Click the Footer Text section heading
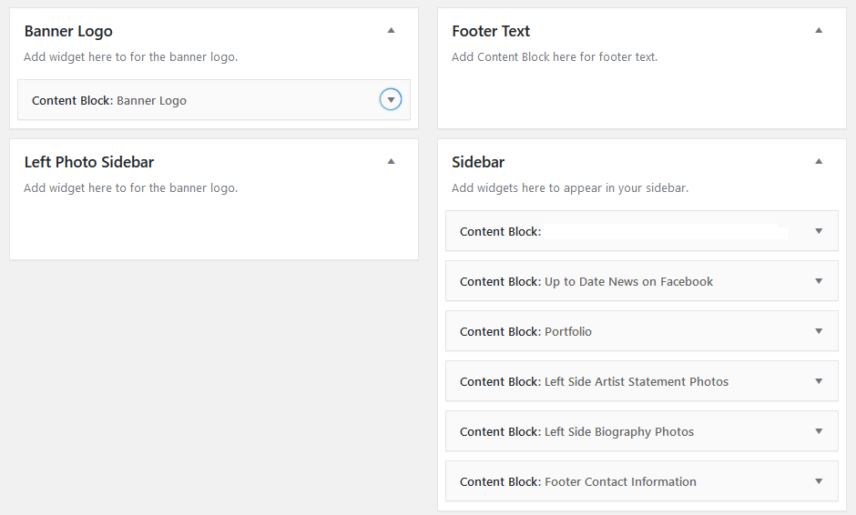 coord(491,31)
